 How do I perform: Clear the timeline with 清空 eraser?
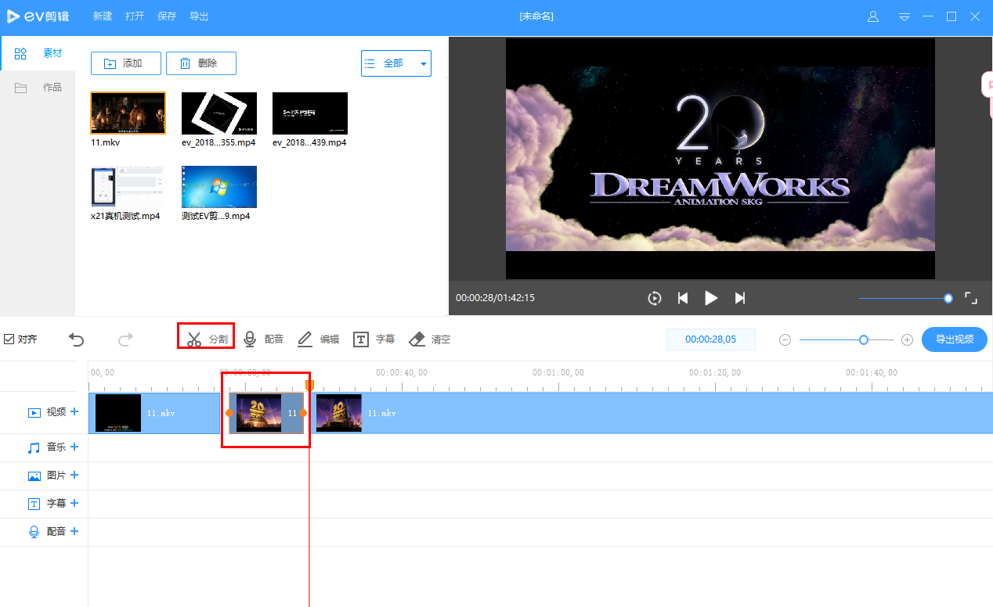click(430, 339)
